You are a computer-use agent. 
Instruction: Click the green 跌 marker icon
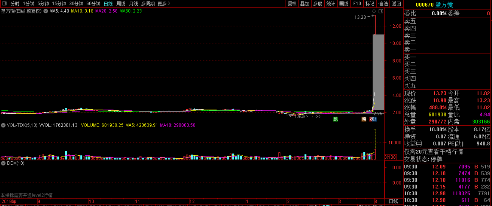[336, 119]
